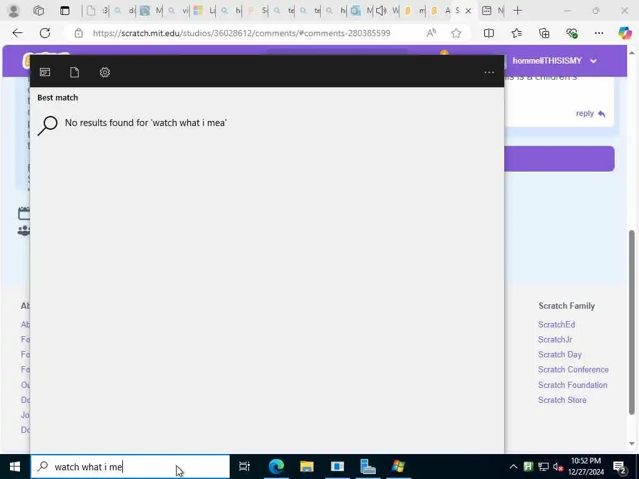Switch search filter to Documents icon

point(74,72)
